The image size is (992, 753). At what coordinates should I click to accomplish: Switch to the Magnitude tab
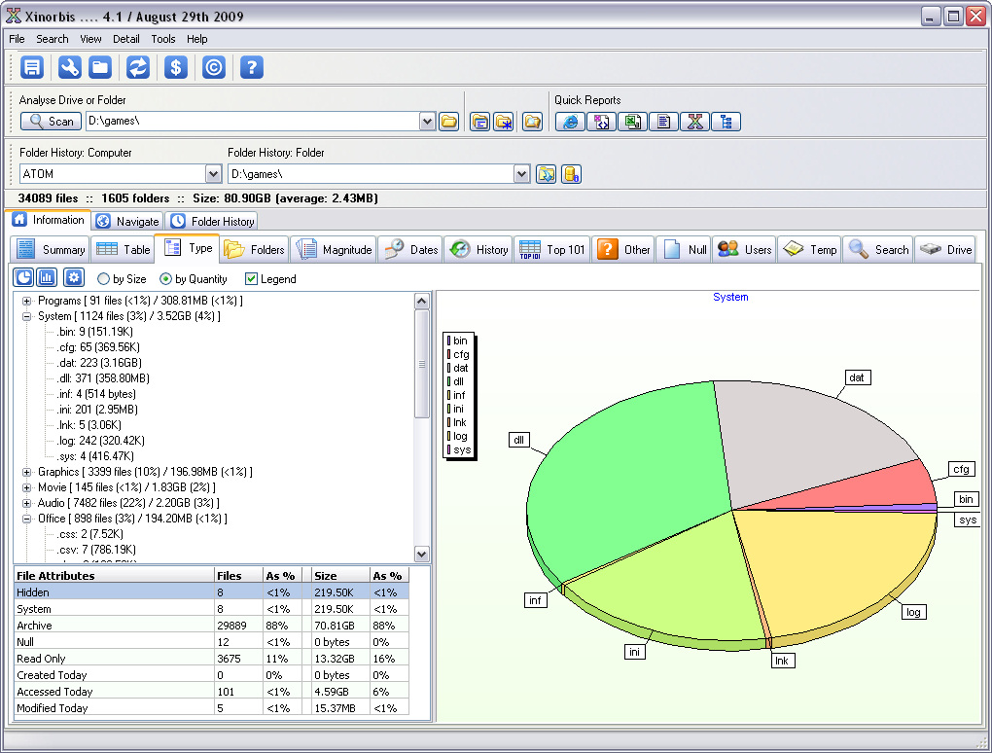pos(334,250)
